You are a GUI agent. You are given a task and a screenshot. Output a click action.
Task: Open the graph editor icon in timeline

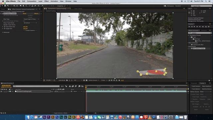coord(82,86)
